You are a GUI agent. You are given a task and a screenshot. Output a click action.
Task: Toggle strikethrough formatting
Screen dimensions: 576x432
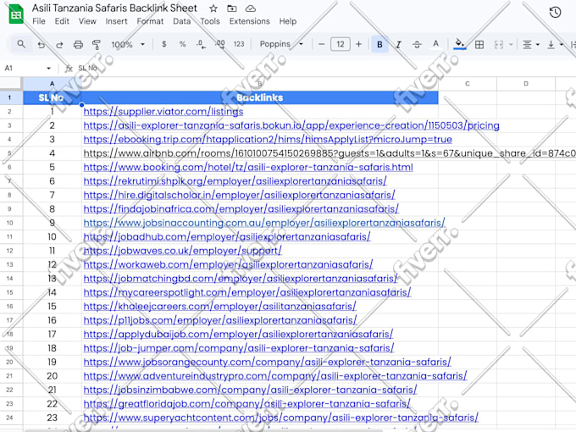[417, 45]
